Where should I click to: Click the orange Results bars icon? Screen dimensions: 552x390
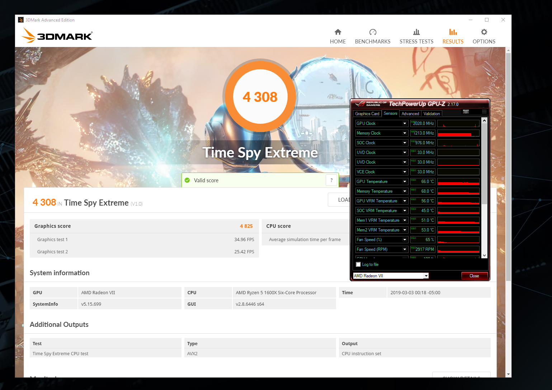pos(453,32)
